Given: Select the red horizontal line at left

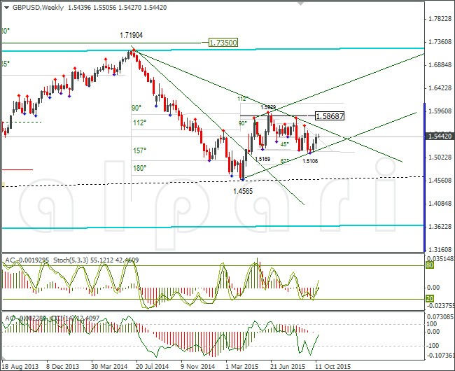Looking at the screenshot, I should (17, 169).
